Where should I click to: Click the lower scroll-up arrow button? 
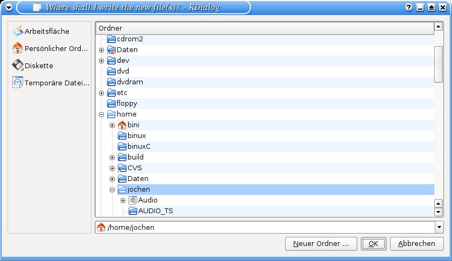point(438,204)
